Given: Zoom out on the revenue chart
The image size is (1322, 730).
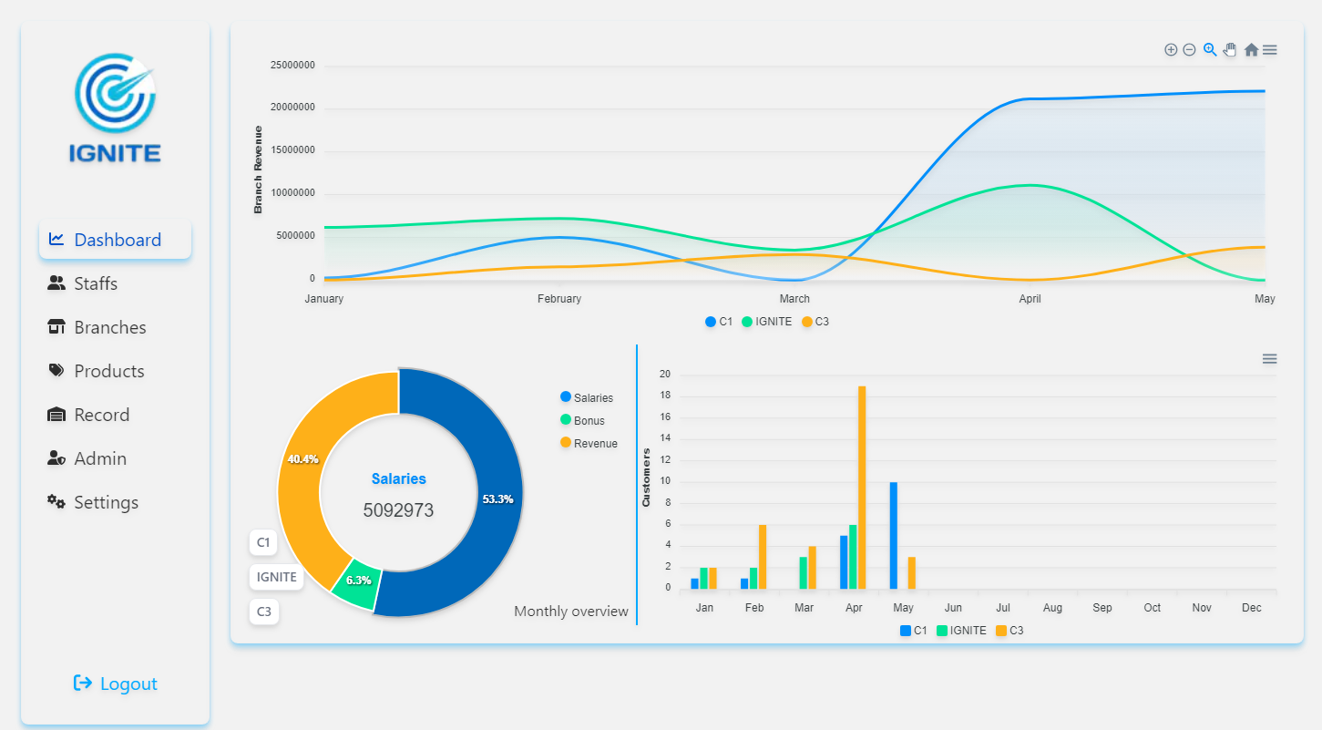Looking at the screenshot, I should 1189,50.
